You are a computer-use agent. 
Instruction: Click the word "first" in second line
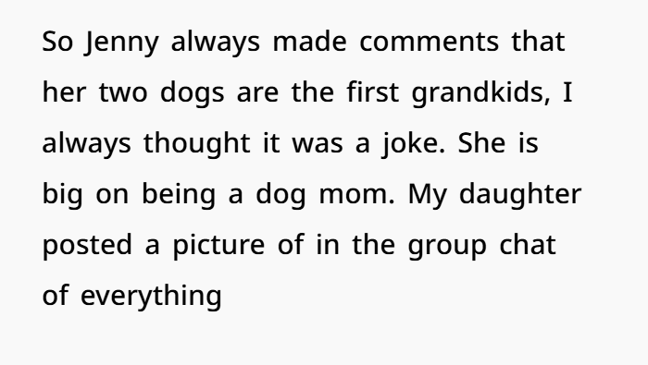pos(373,92)
